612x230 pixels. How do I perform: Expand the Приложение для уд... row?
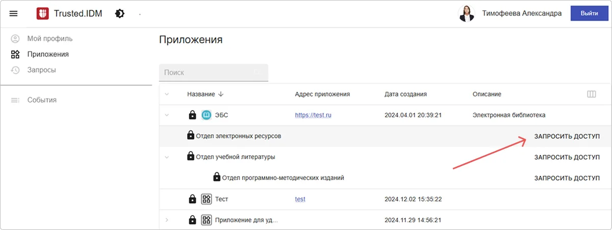pos(166,220)
